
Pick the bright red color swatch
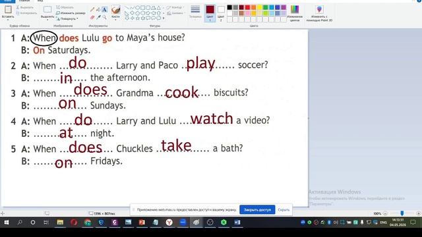[248, 7]
